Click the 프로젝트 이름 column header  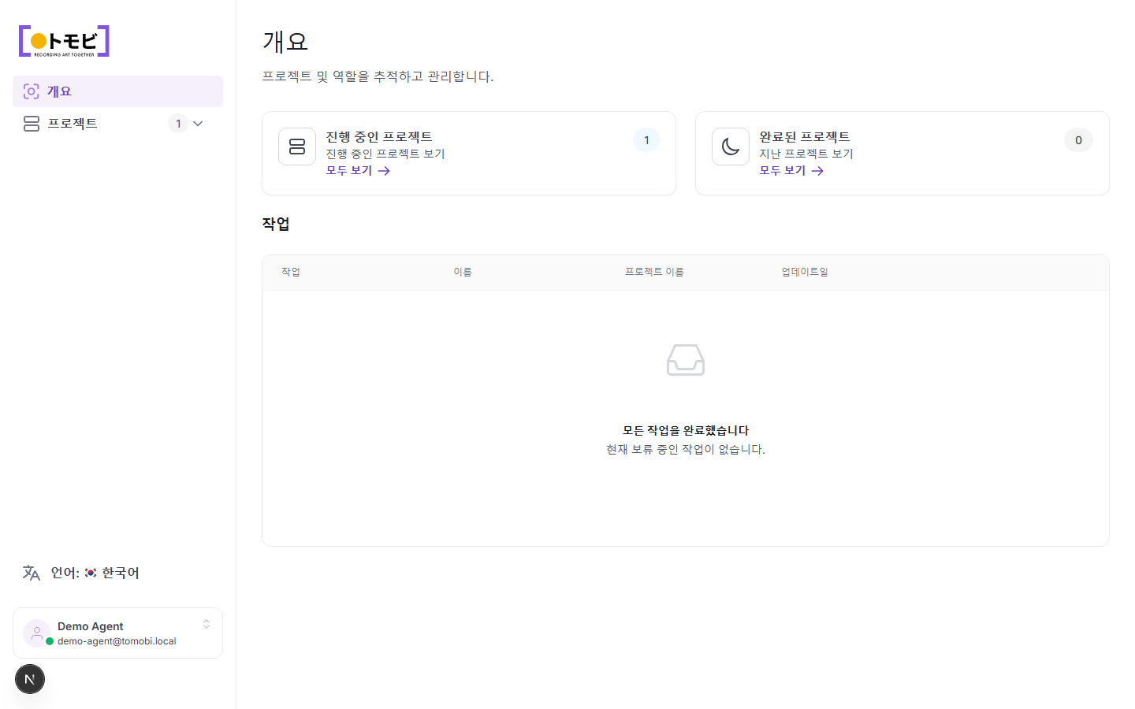654,272
